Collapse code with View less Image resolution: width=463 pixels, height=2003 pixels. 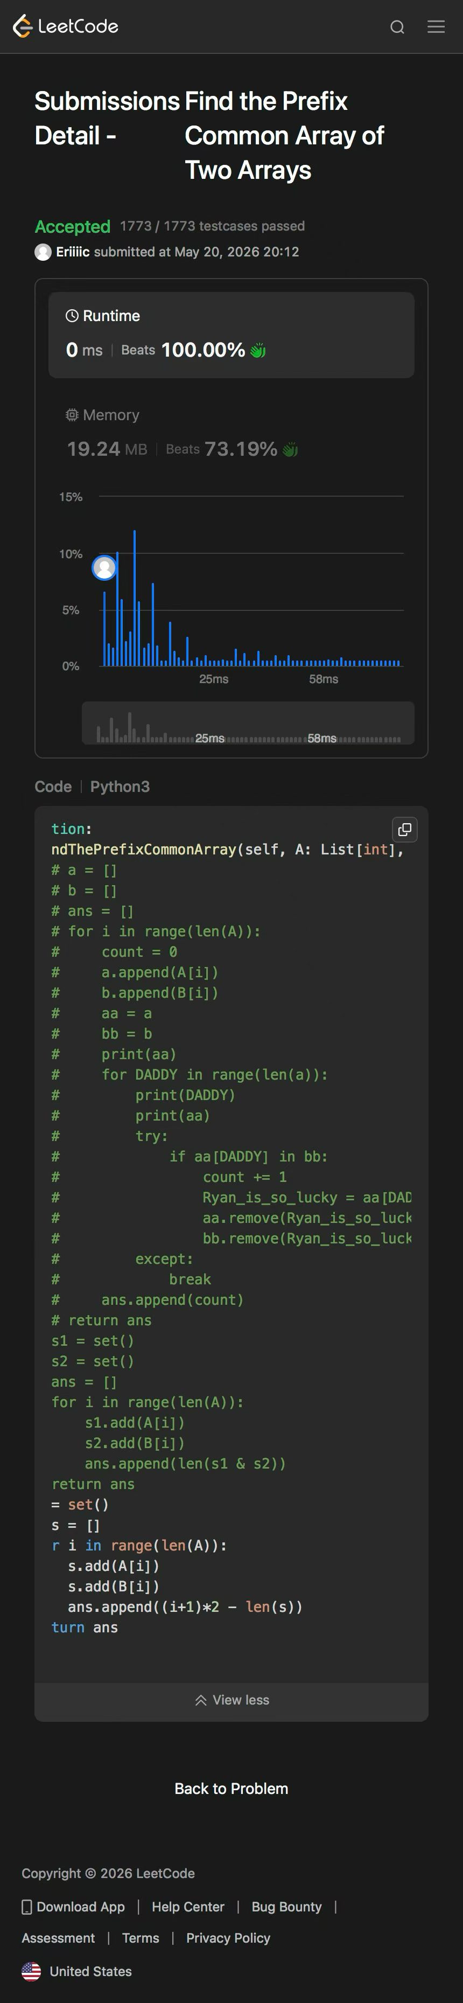coord(231,1700)
